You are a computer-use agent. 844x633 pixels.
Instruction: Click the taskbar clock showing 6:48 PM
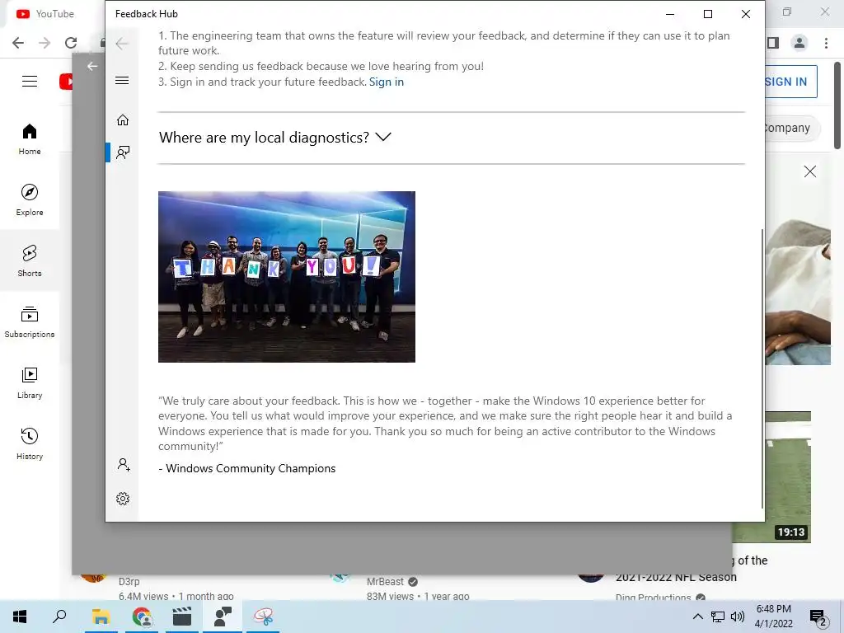click(x=773, y=617)
